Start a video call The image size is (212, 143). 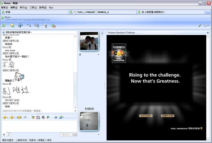click(21, 25)
